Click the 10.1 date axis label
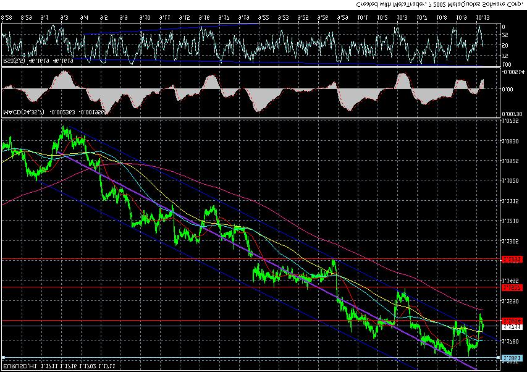527x372 pixels. tap(363, 17)
